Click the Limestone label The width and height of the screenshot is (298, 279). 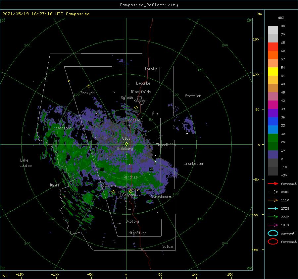pyautogui.click(x=63, y=128)
